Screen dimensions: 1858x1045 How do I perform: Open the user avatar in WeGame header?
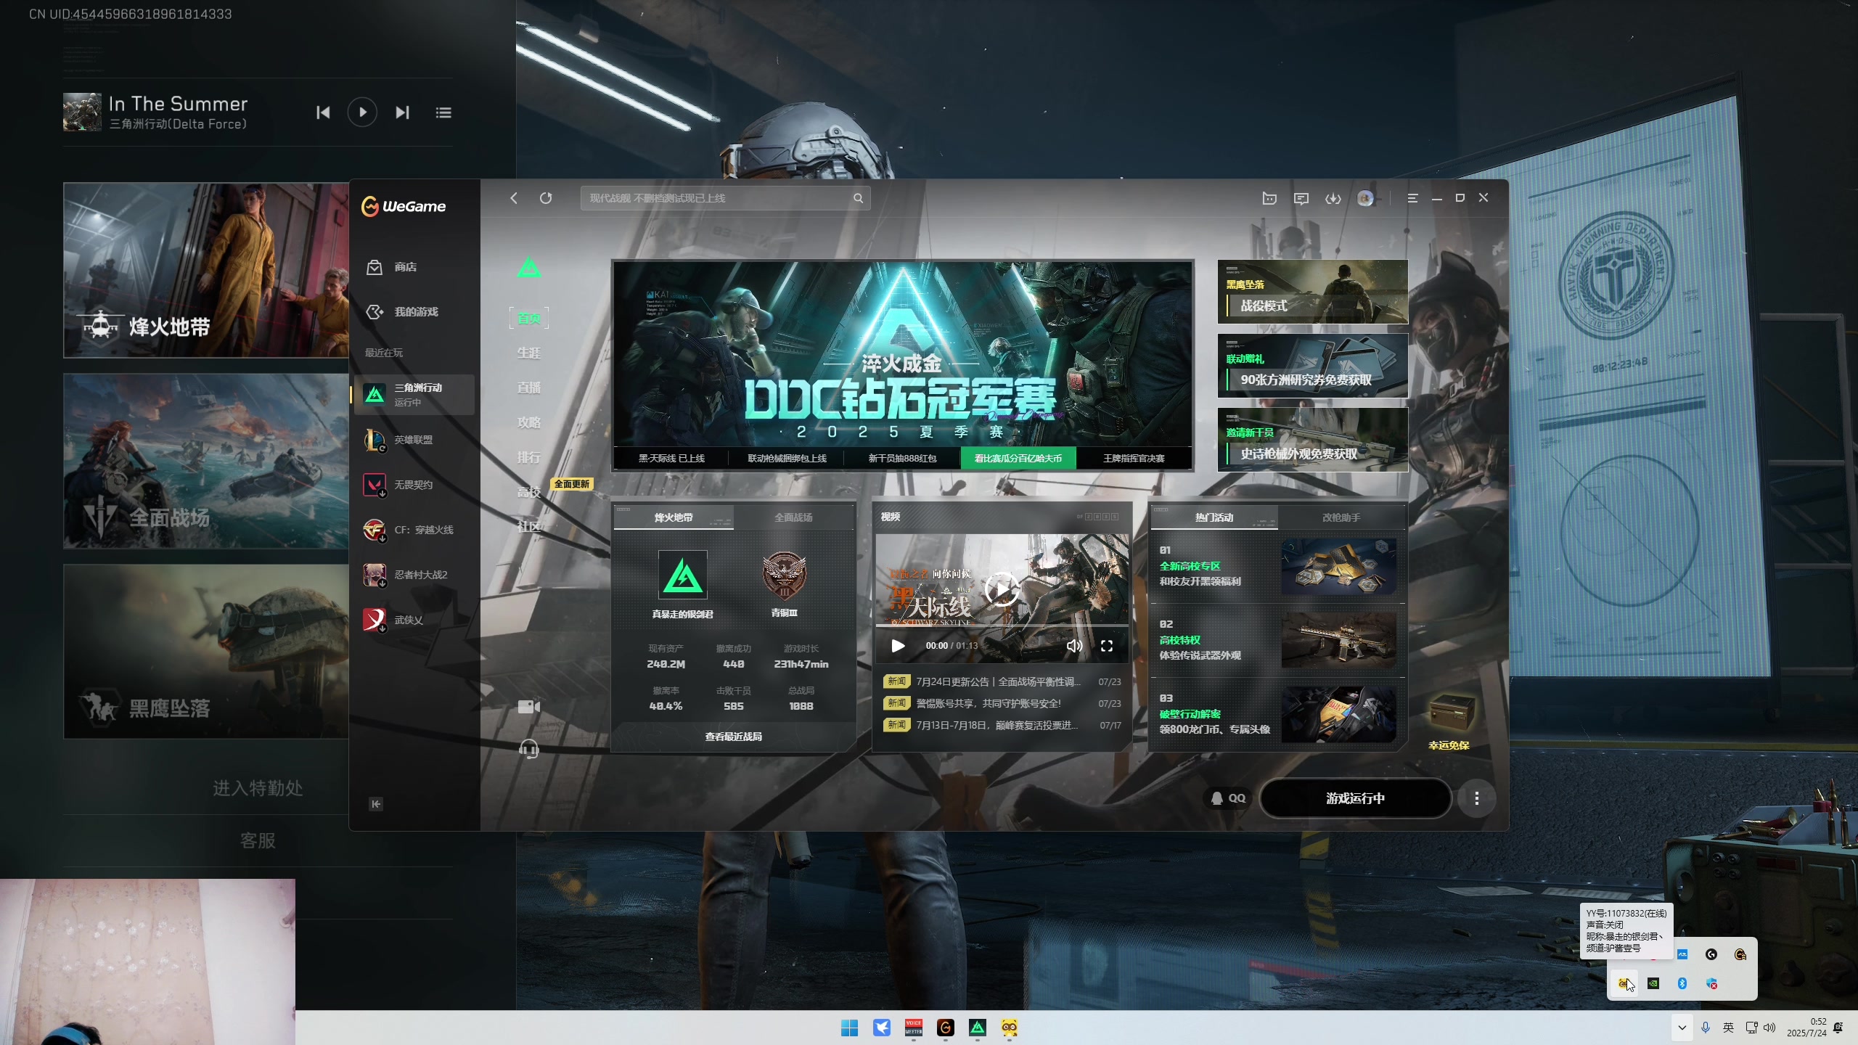tap(1365, 198)
